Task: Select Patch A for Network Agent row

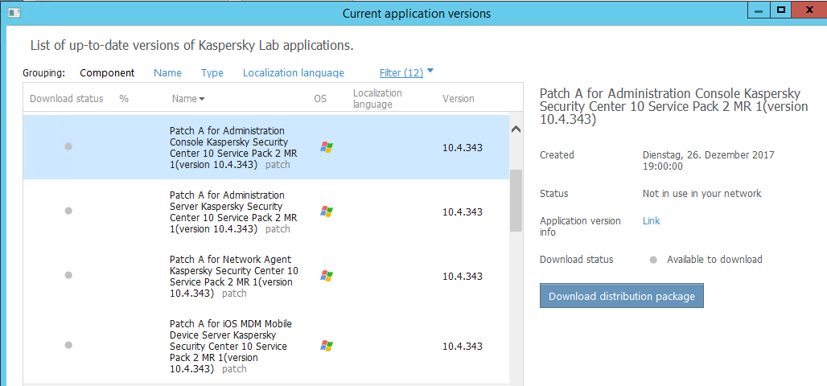Action: pyautogui.click(x=233, y=276)
